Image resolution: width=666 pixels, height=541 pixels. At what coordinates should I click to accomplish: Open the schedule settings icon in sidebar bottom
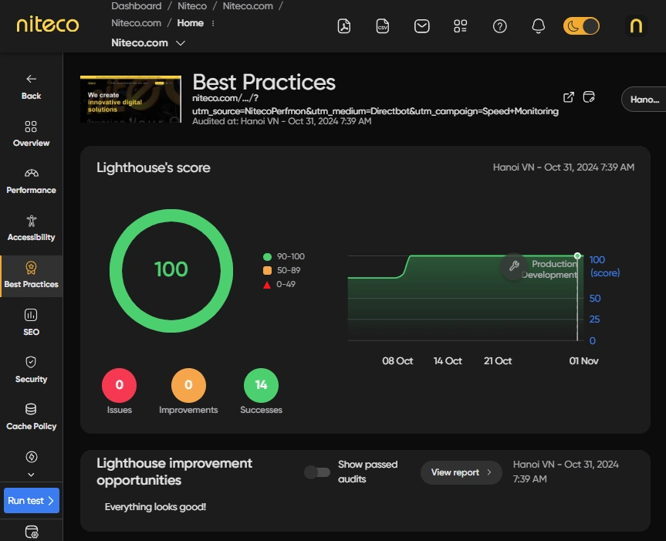32,532
